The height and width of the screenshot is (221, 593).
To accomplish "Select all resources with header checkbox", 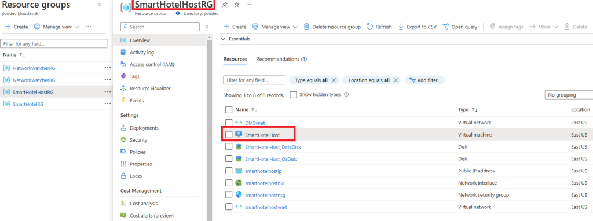I will click(228, 109).
